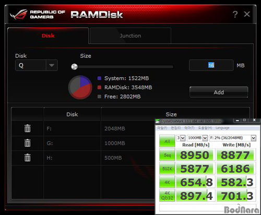Click the memory usage pie chart

80,87
